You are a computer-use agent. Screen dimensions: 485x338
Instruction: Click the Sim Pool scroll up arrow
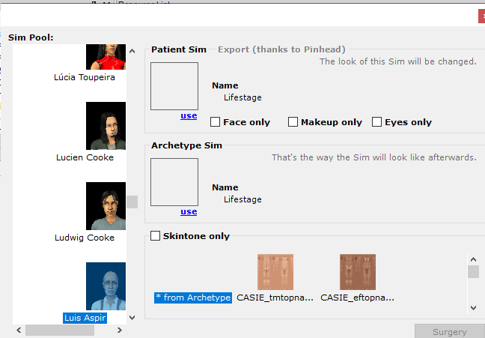pos(132,51)
